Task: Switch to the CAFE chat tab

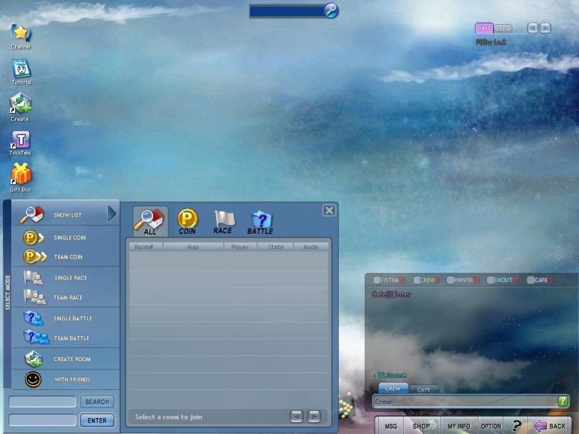Action: click(x=424, y=389)
